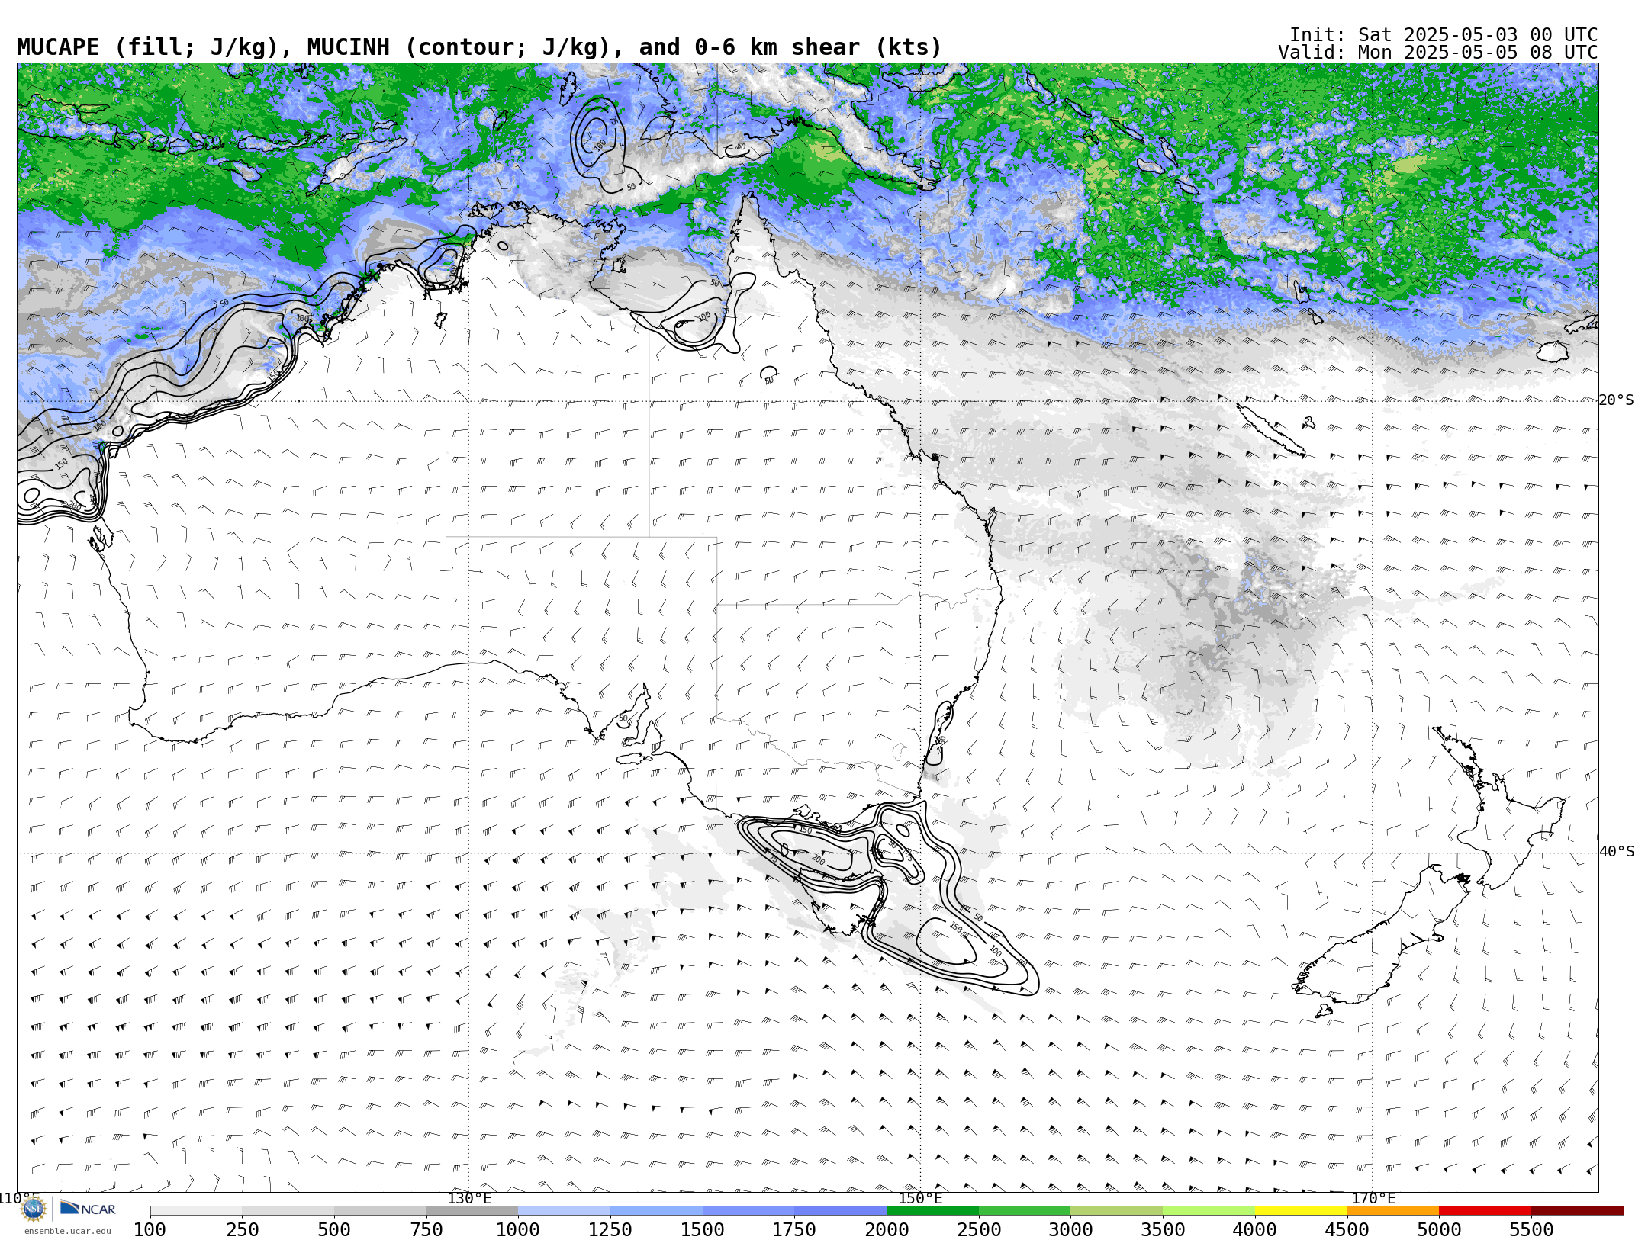
Task: Click the 20°S latitude label
Action: pyautogui.click(x=1616, y=400)
